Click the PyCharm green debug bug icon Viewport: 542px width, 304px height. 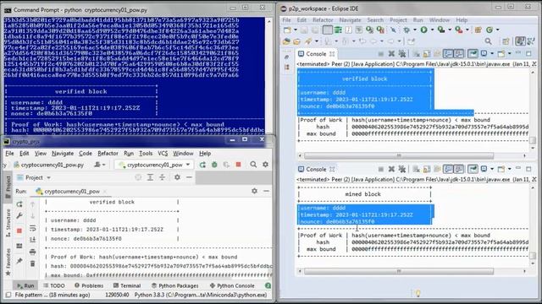pos(214,165)
